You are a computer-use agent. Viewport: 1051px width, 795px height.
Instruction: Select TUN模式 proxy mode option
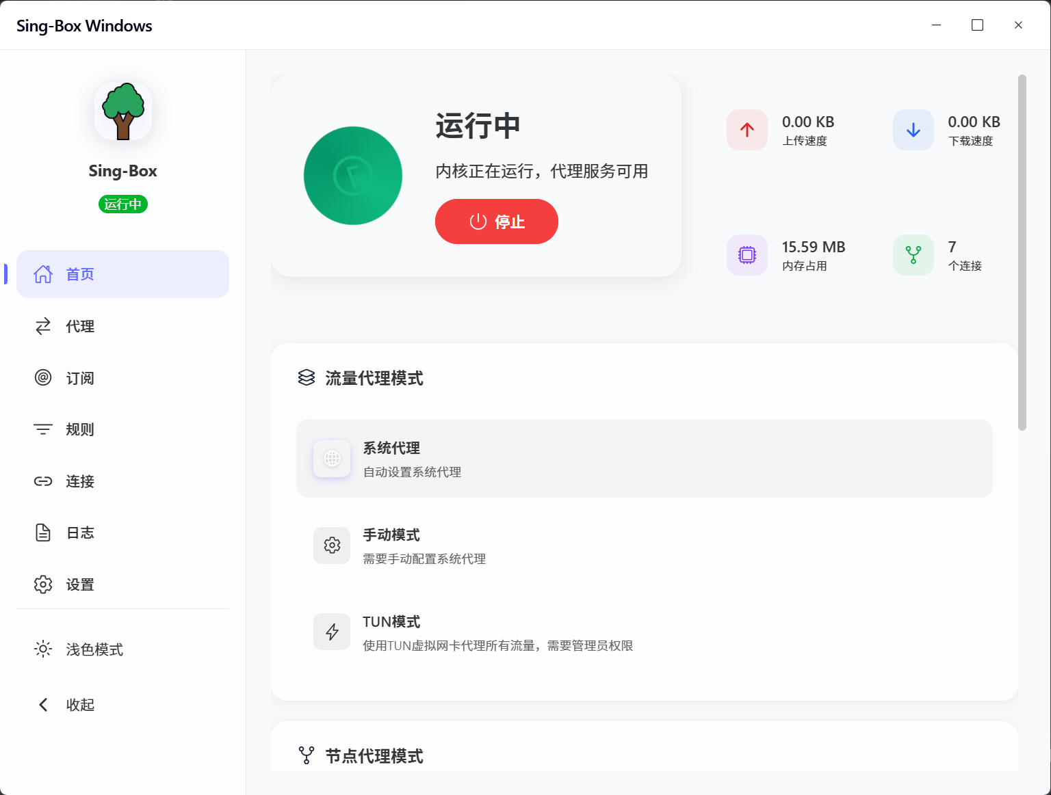coord(644,632)
